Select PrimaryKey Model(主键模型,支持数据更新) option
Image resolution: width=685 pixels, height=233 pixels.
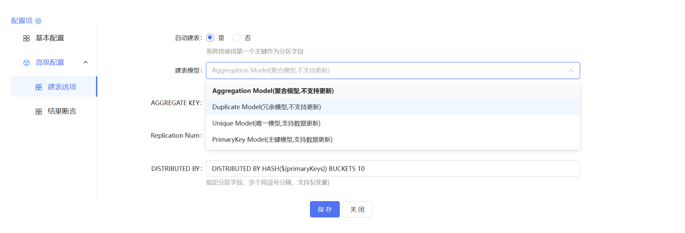(x=272, y=139)
